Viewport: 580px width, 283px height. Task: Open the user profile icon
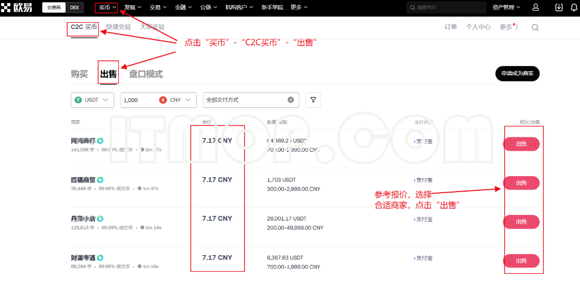536,7
